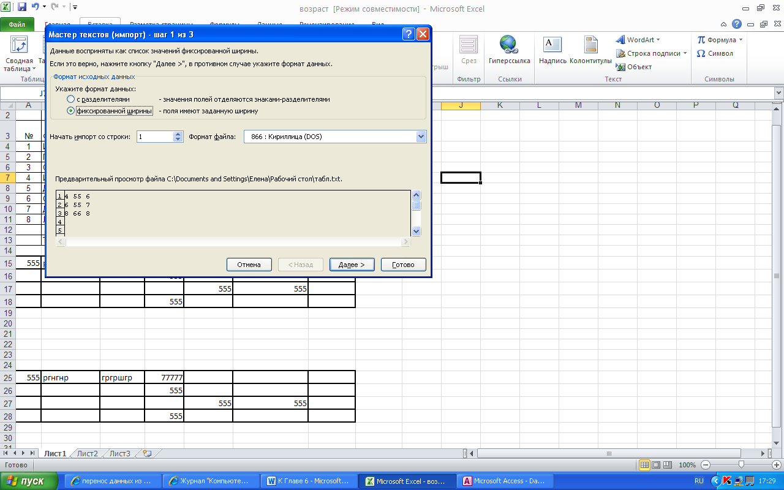Click the RU language indicator in tray
The width and height of the screenshot is (784, 490).
[699, 481]
